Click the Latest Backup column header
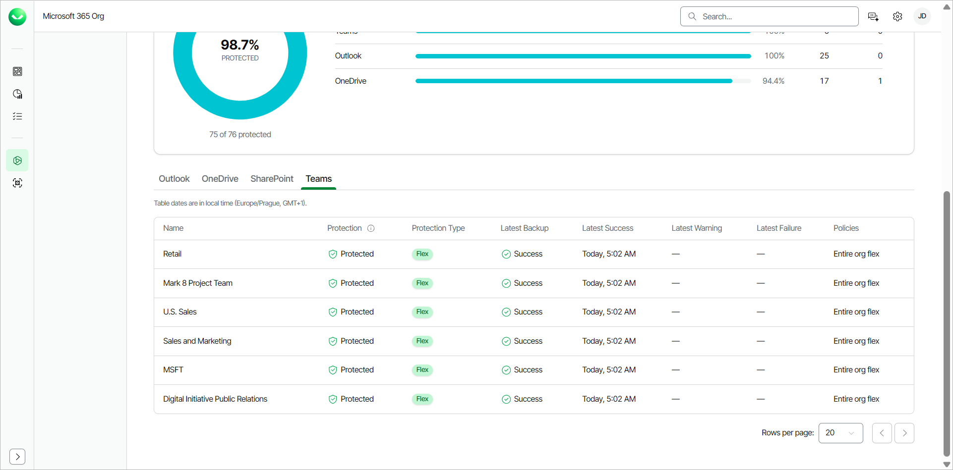Viewport: 953px width, 470px height. pyautogui.click(x=525, y=228)
